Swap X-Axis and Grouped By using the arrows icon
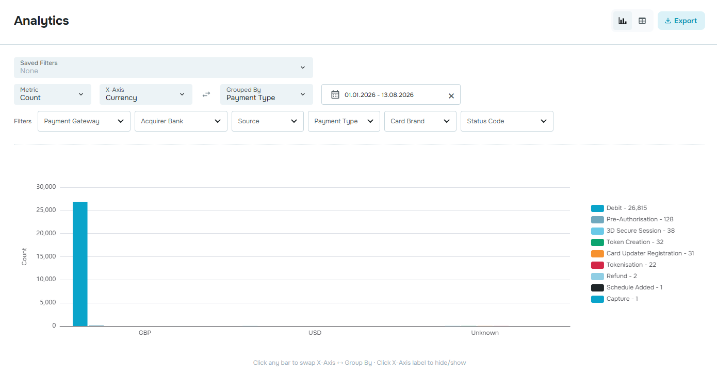Screen dimensions: 717x373 click(x=206, y=94)
